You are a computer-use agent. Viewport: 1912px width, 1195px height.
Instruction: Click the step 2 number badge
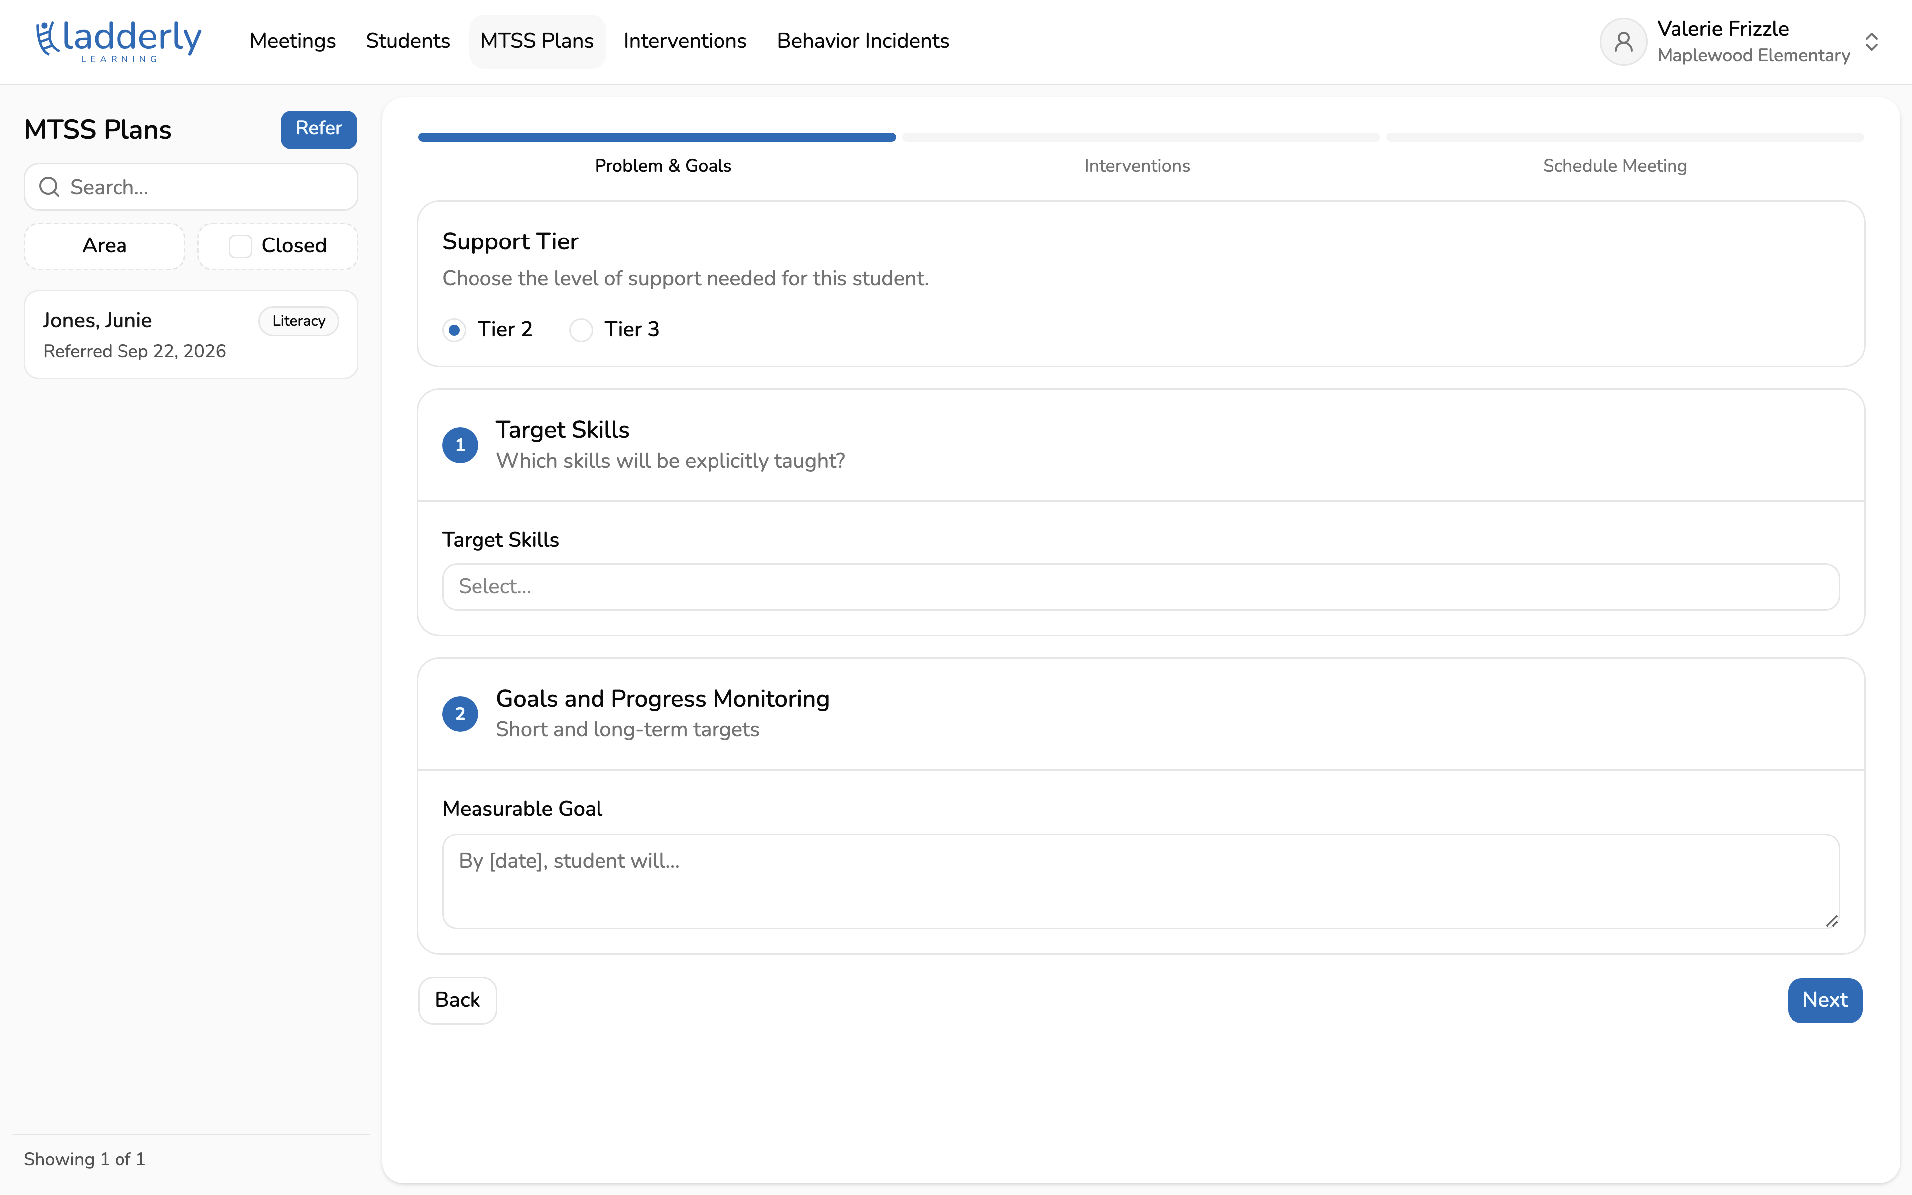click(460, 714)
